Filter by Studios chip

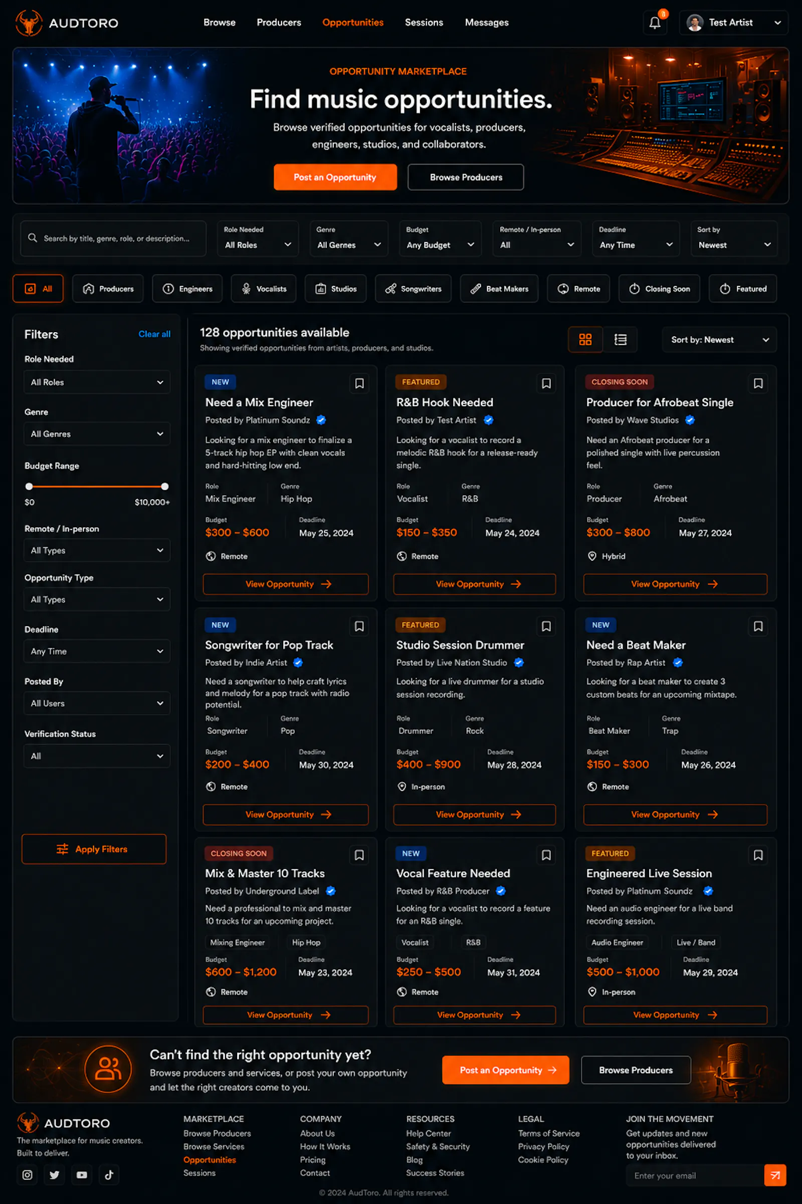click(x=335, y=289)
